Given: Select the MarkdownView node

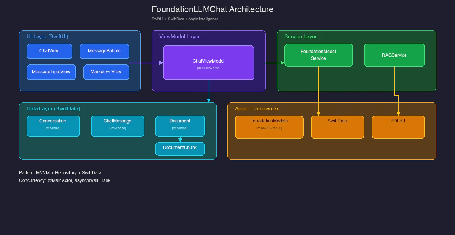Looking at the screenshot, I should 106,72.
